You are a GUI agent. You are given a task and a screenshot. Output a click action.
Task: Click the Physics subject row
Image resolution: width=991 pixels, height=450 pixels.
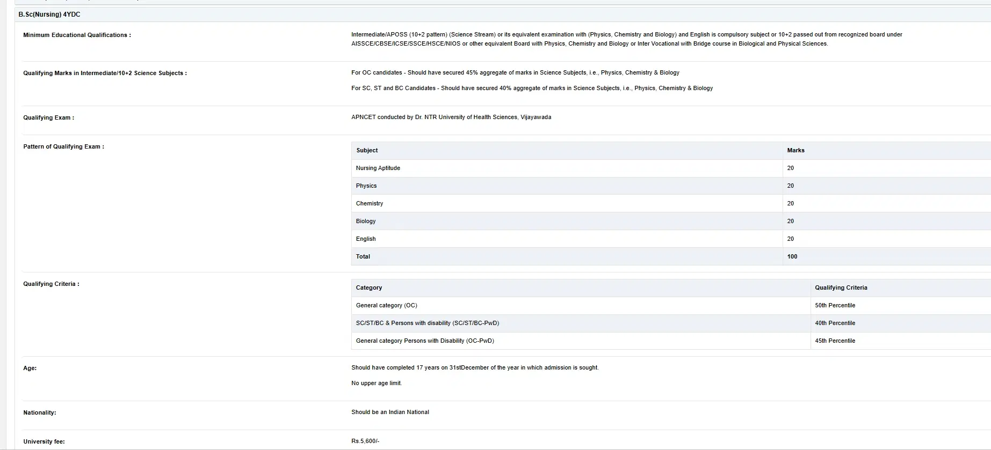[x=366, y=186]
